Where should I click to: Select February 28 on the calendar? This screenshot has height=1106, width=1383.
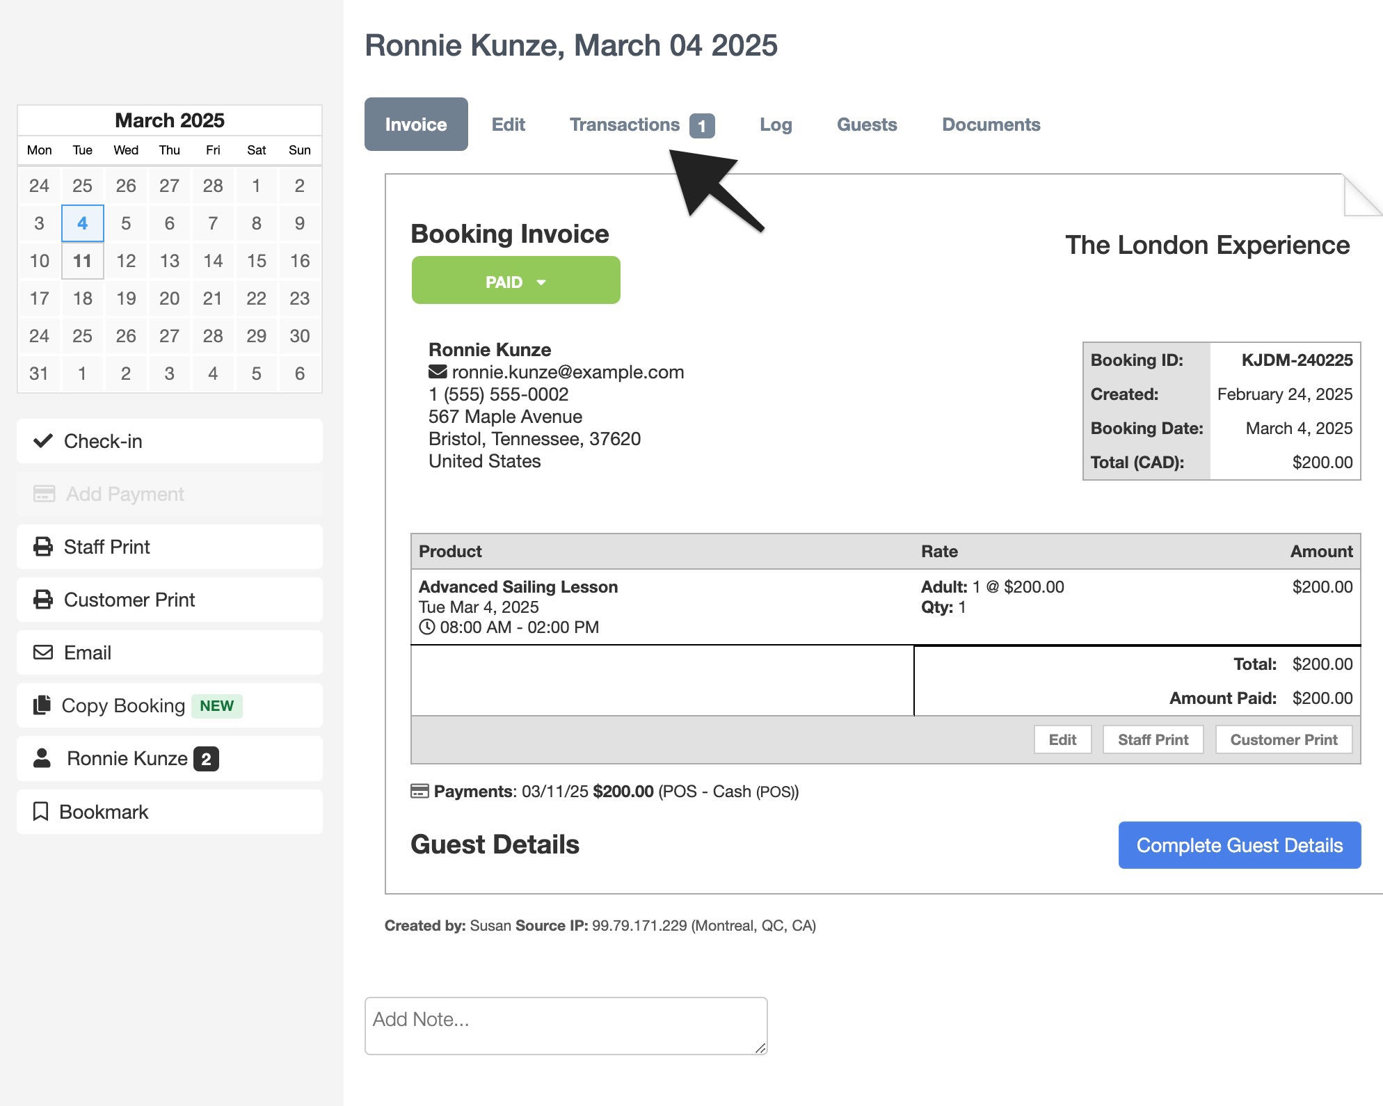tap(213, 186)
